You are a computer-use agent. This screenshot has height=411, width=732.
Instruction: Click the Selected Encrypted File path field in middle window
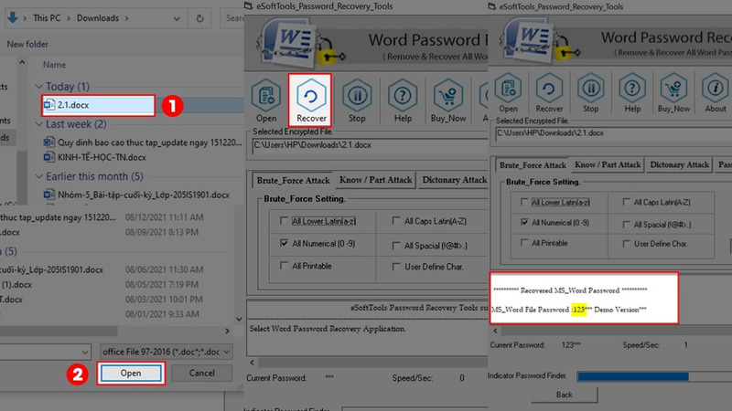tap(370, 145)
